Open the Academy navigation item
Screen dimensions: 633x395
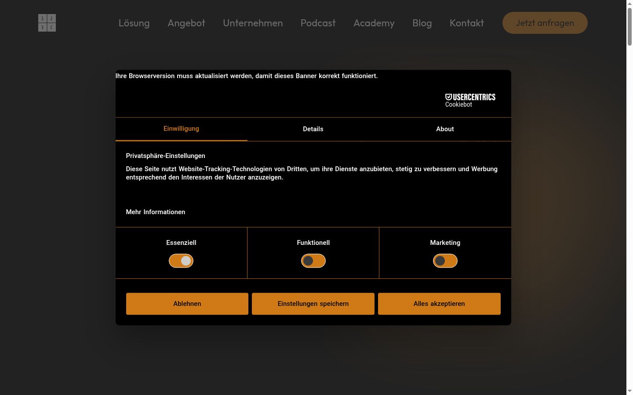(x=374, y=23)
